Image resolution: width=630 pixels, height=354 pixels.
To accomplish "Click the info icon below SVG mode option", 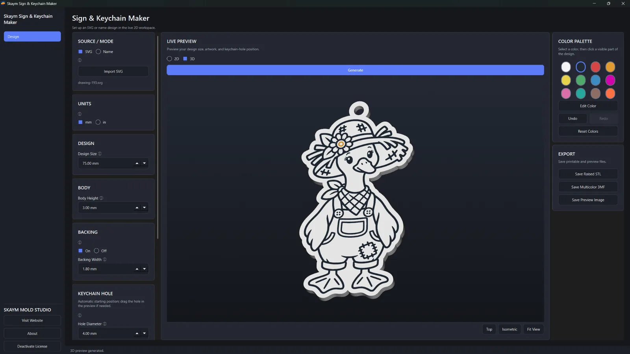I will pyautogui.click(x=80, y=60).
